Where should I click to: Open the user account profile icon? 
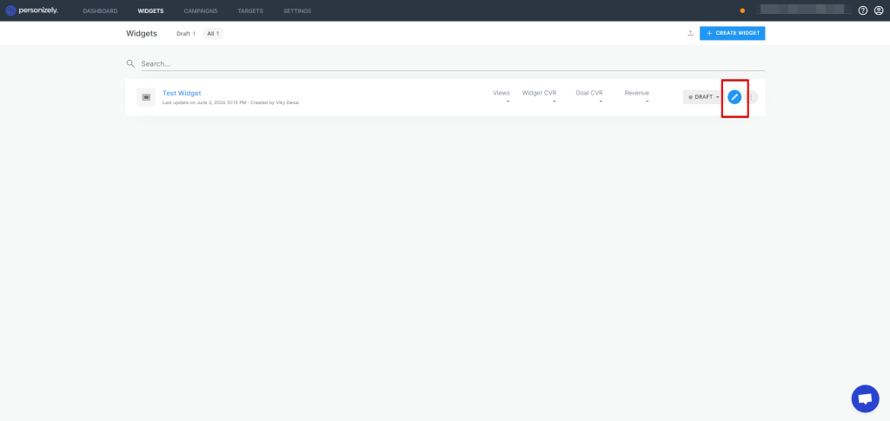(x=879, y=10)
